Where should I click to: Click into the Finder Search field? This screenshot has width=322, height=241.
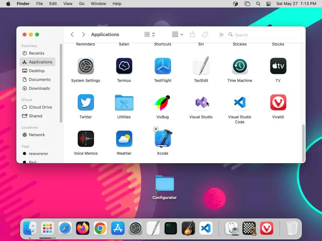pyautogui.click(x=264, y=35)
